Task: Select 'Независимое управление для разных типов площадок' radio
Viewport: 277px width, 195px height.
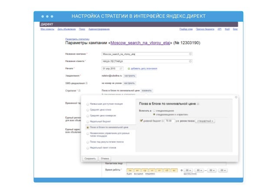Action: coord(88,133)
